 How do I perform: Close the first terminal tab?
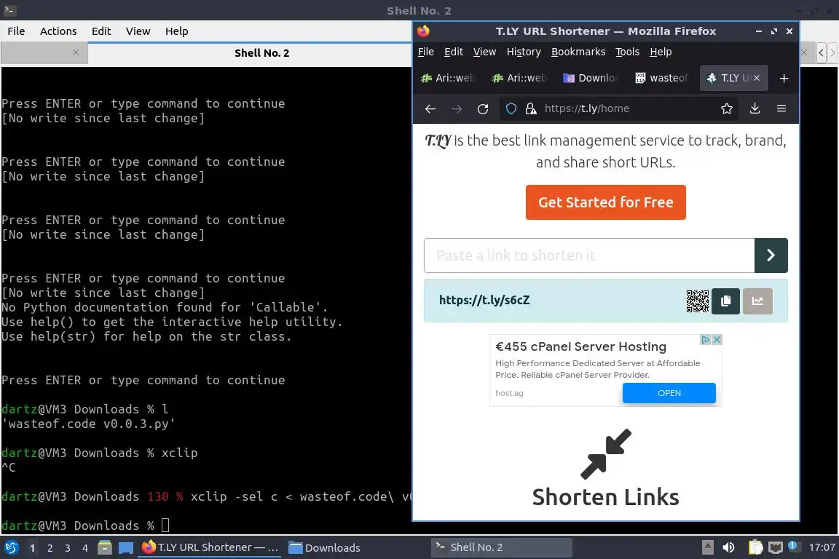pyautogui.click(x=76, y=52)
